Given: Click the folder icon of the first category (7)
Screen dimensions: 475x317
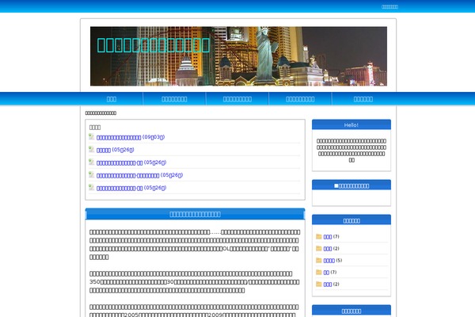Looking at the screenshot, I should (x=319, y=237).
